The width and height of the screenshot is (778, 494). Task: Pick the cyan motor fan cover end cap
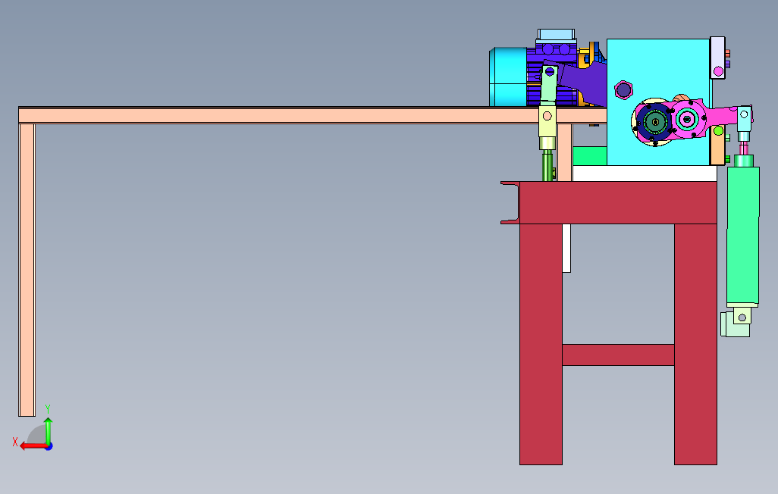point(507,77)
